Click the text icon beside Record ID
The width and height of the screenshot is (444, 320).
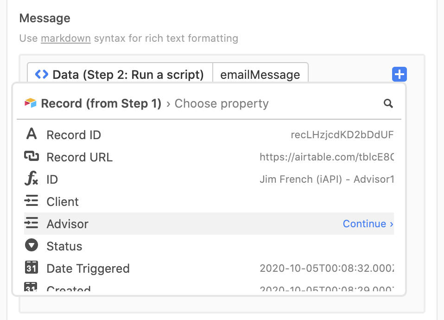pos(32,134)
